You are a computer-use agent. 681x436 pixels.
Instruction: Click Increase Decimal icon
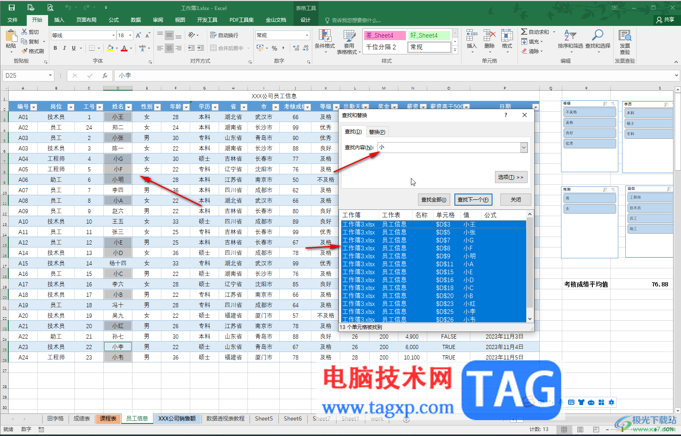[x=296, y=48]
